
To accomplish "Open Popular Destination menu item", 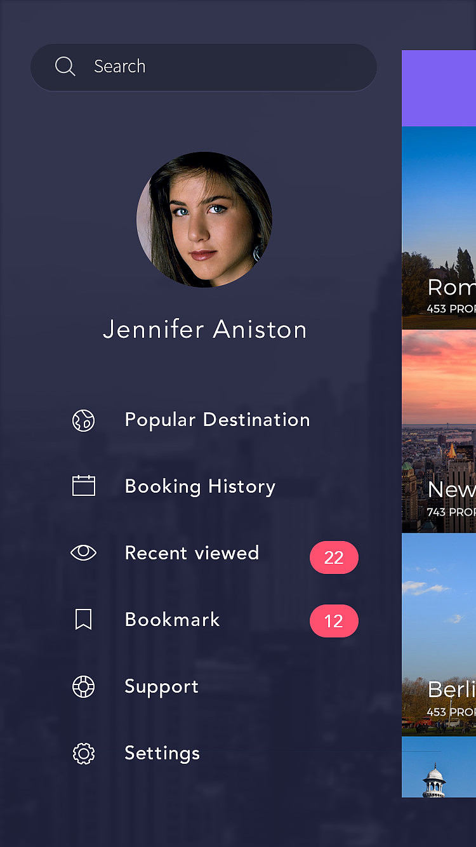I will point(217,420).
